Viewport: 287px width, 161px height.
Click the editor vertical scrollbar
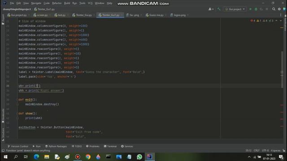pyautogui.click(x=282, y=69)
